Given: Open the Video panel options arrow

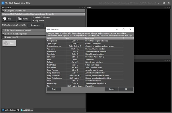Looking at the screenshot, I should pyautogui.click(x=165, y=7).
